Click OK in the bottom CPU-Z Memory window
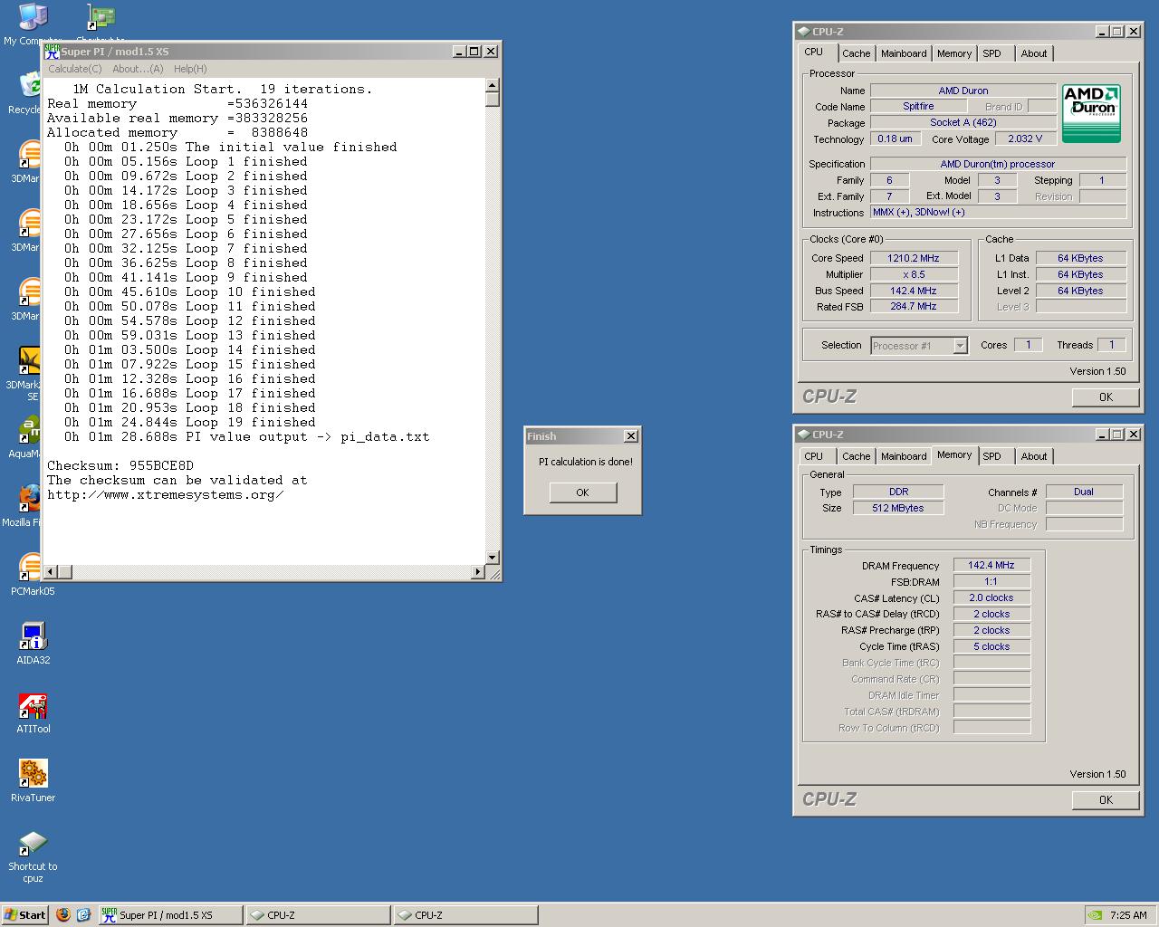Viewport: 1159px width, 927px height. pos(1106,800)
